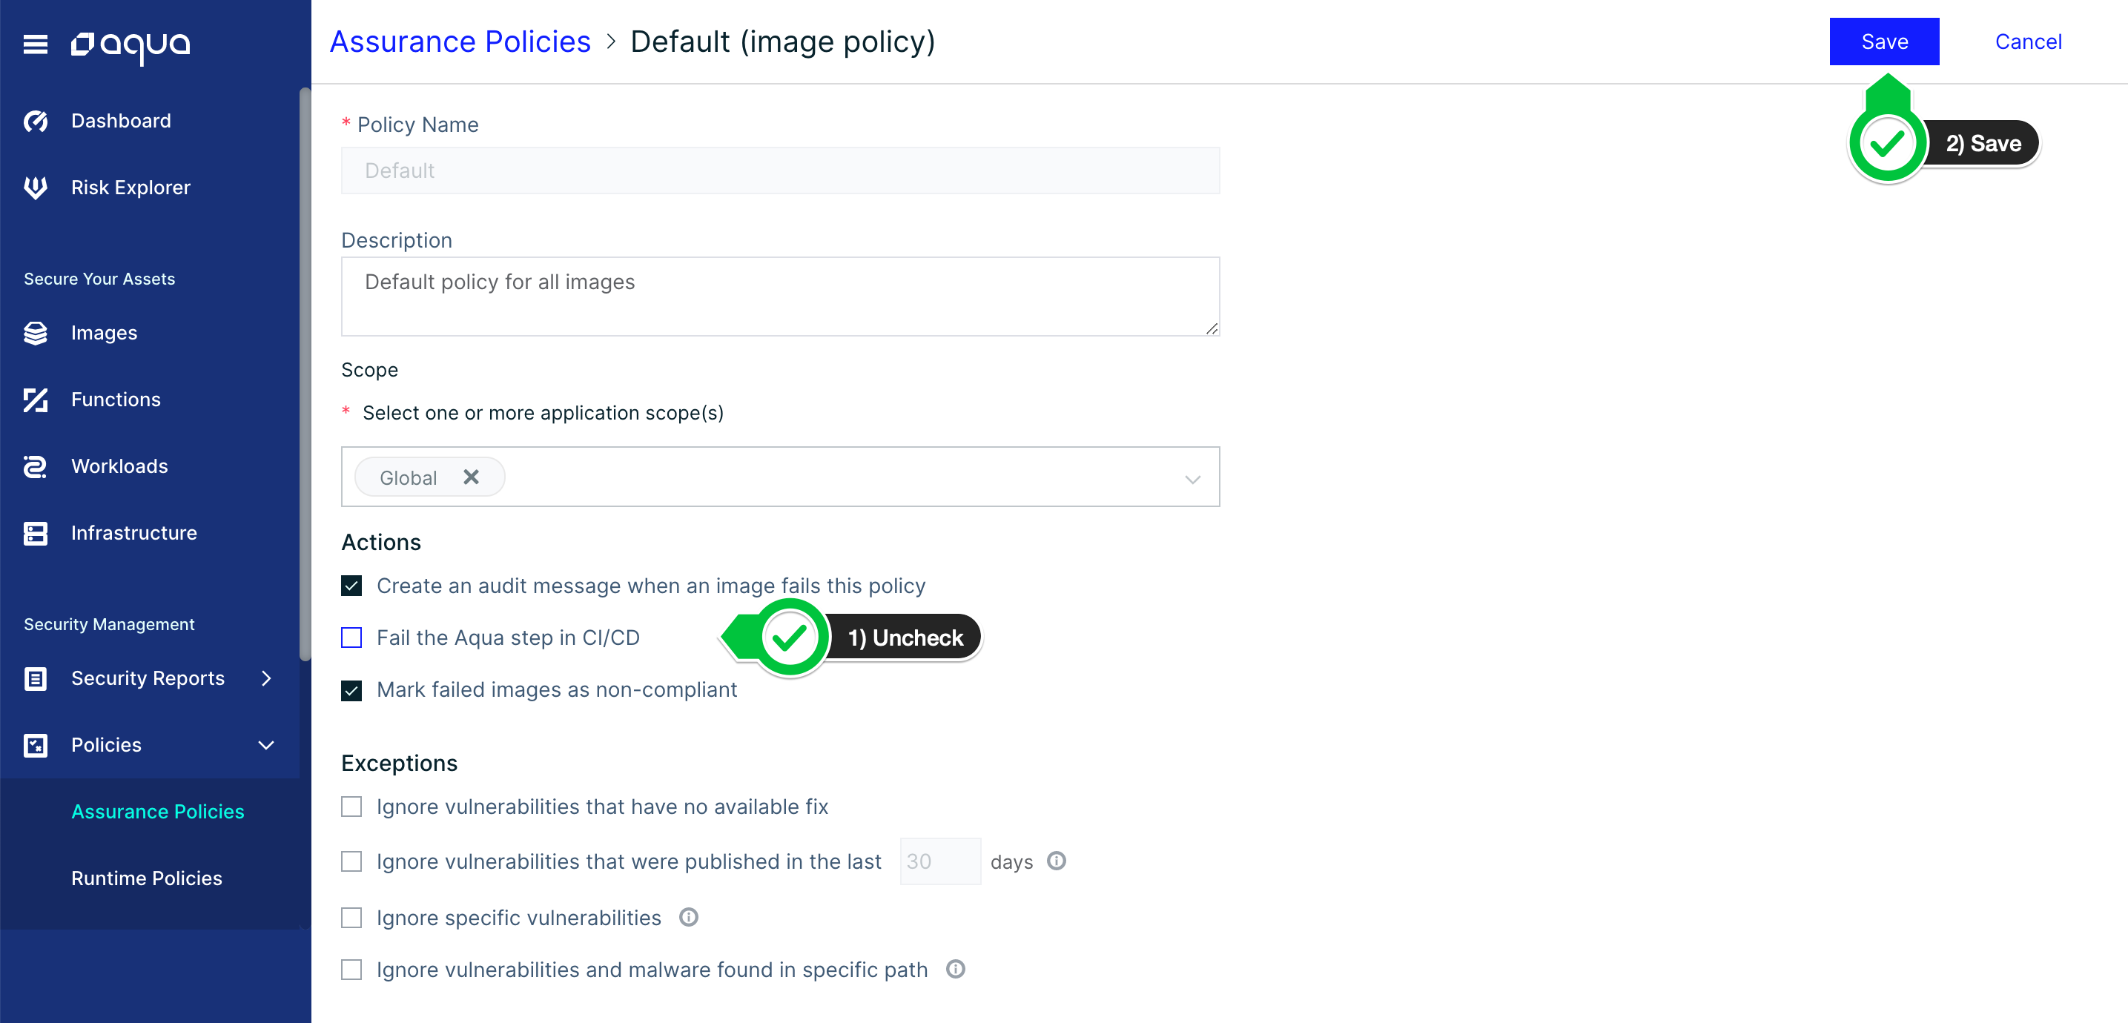Check Ignore specific vulnerabilities
This screenshot has width=2128, height=1023.
tap(351, 917)
